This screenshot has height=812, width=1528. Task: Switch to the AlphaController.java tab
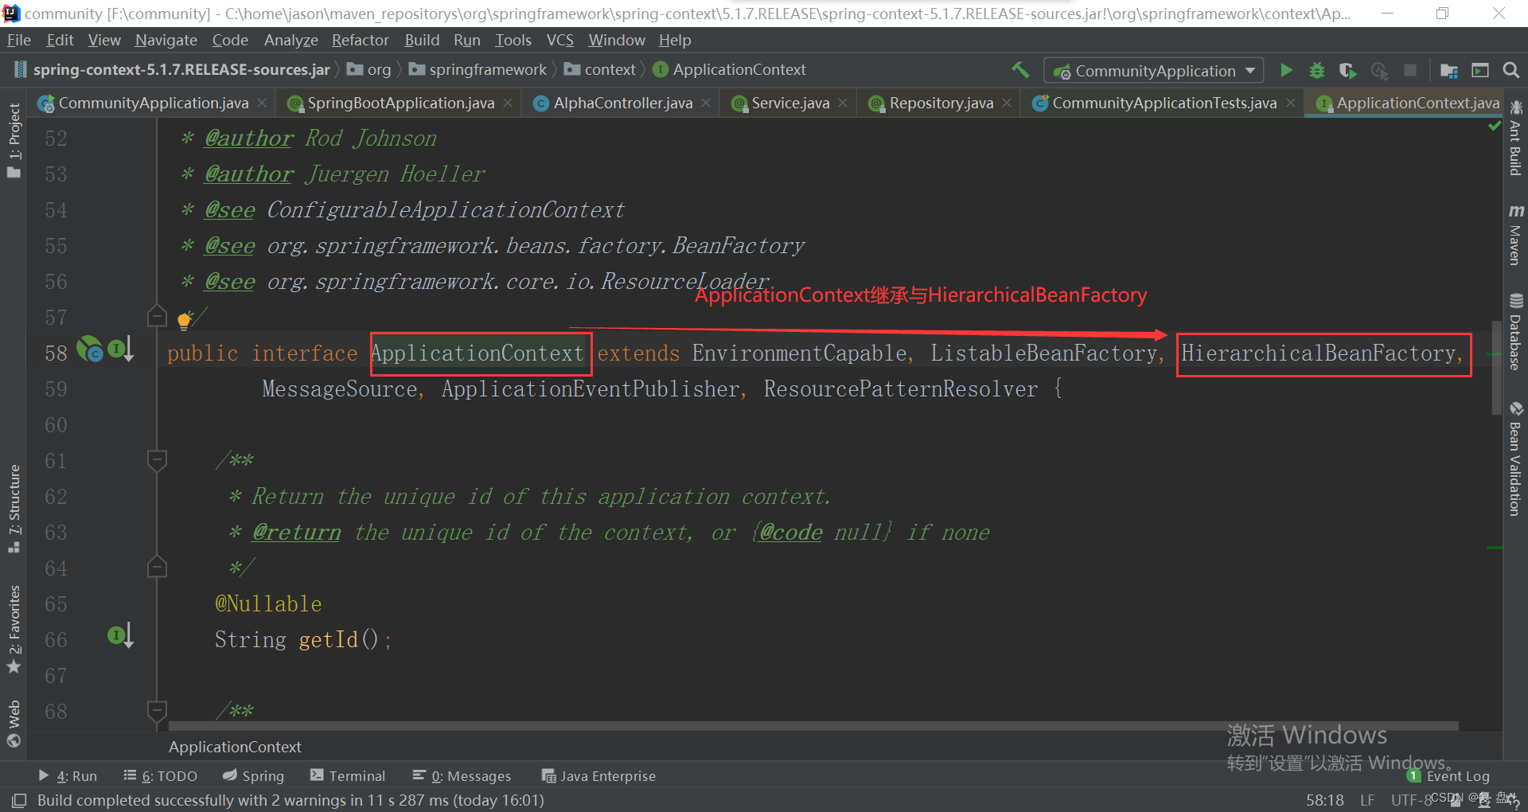pyautogui.click(x=622, y=103)
